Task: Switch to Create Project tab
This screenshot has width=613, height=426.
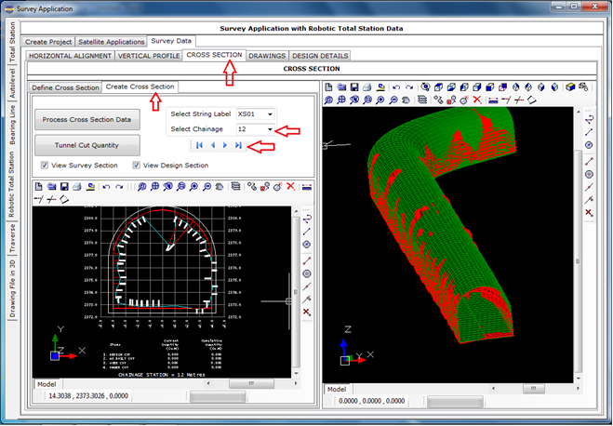Action: 48,42
